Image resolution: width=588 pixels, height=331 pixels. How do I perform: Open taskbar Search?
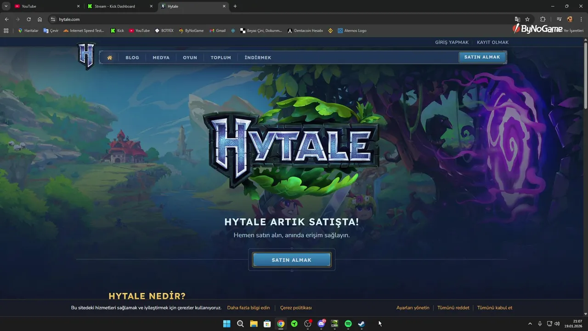click(x=240, y=324)
